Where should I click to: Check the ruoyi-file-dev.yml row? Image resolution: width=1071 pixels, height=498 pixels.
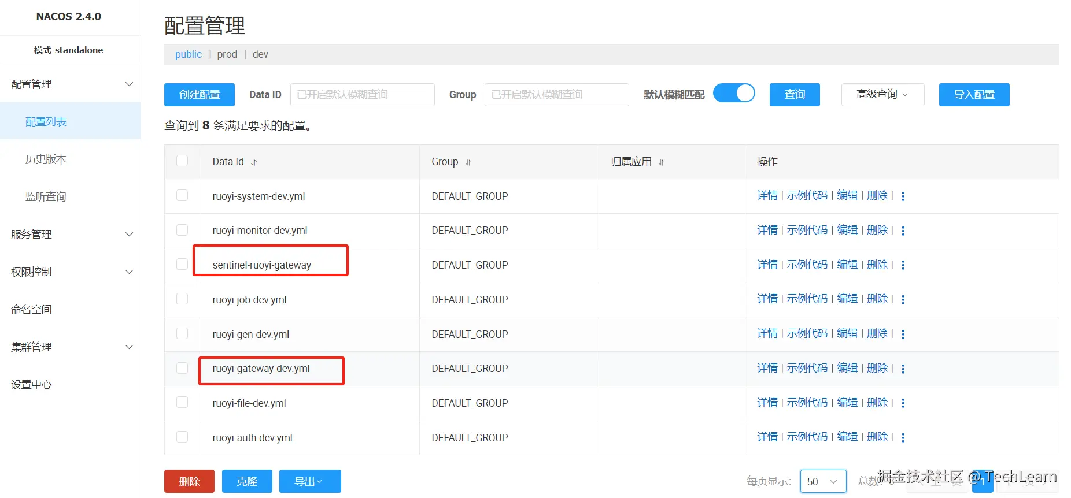(182, 402)
